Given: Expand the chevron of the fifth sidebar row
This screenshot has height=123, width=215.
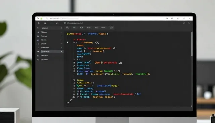Looking at the screenshot, I should (61, 44).
